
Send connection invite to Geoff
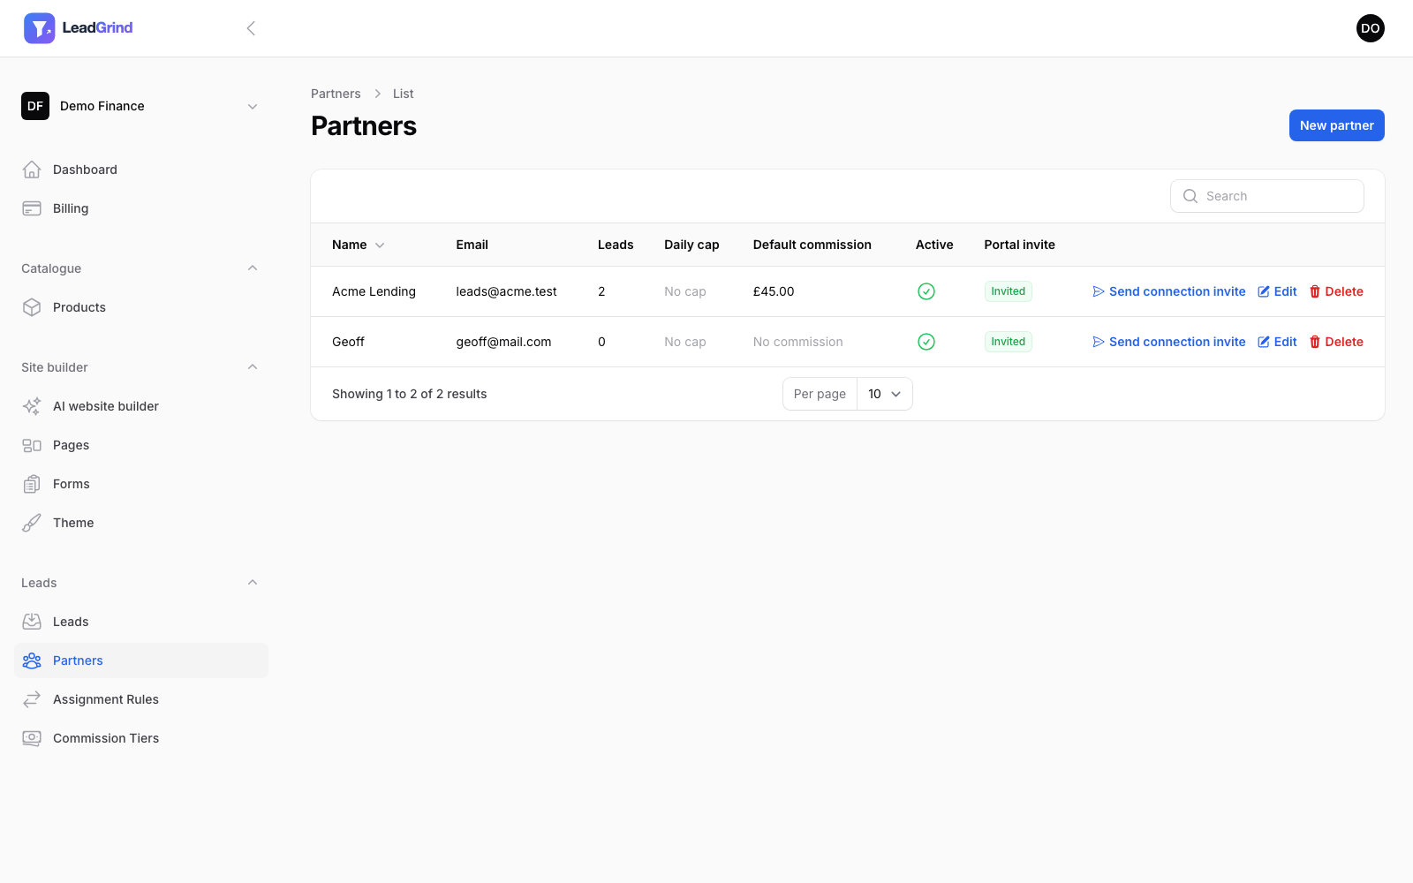[x=1168, y=342]
